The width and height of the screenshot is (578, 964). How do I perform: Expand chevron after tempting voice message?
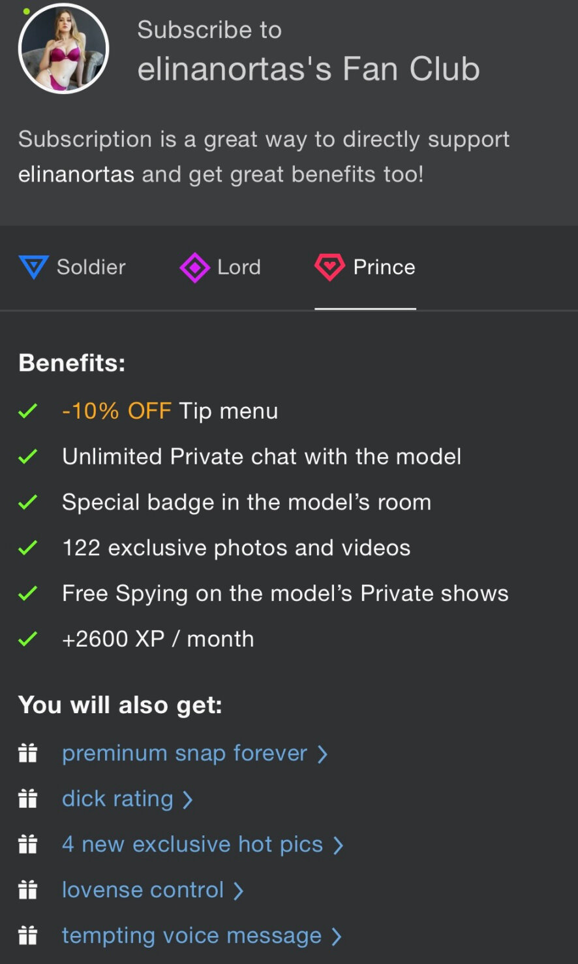337,937
